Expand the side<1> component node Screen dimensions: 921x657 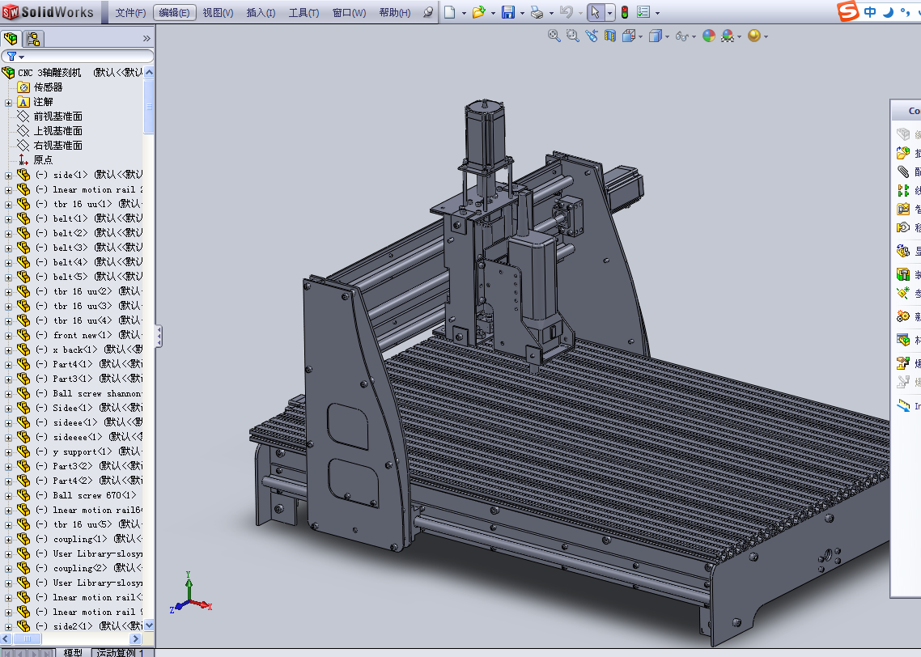pos(9,175)
